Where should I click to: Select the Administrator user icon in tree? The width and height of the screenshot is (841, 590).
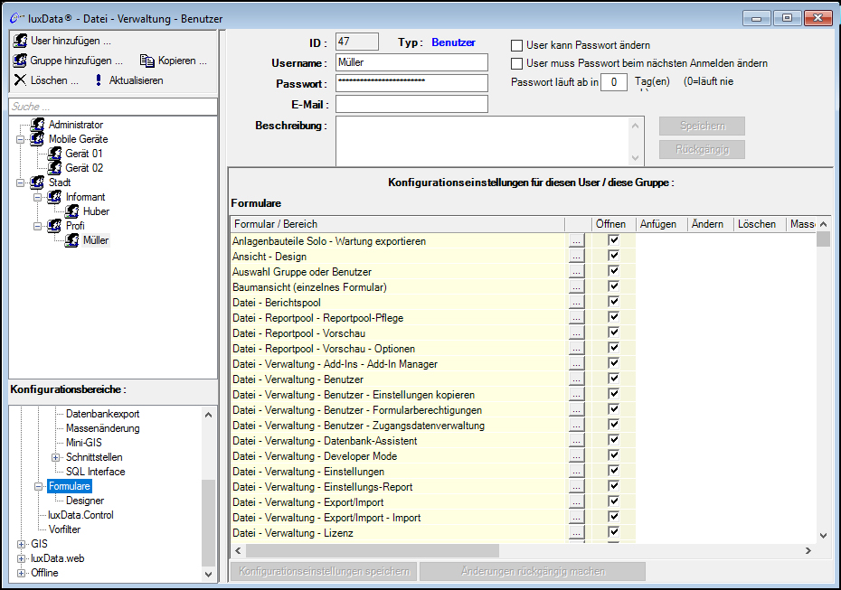coord(38,125)
